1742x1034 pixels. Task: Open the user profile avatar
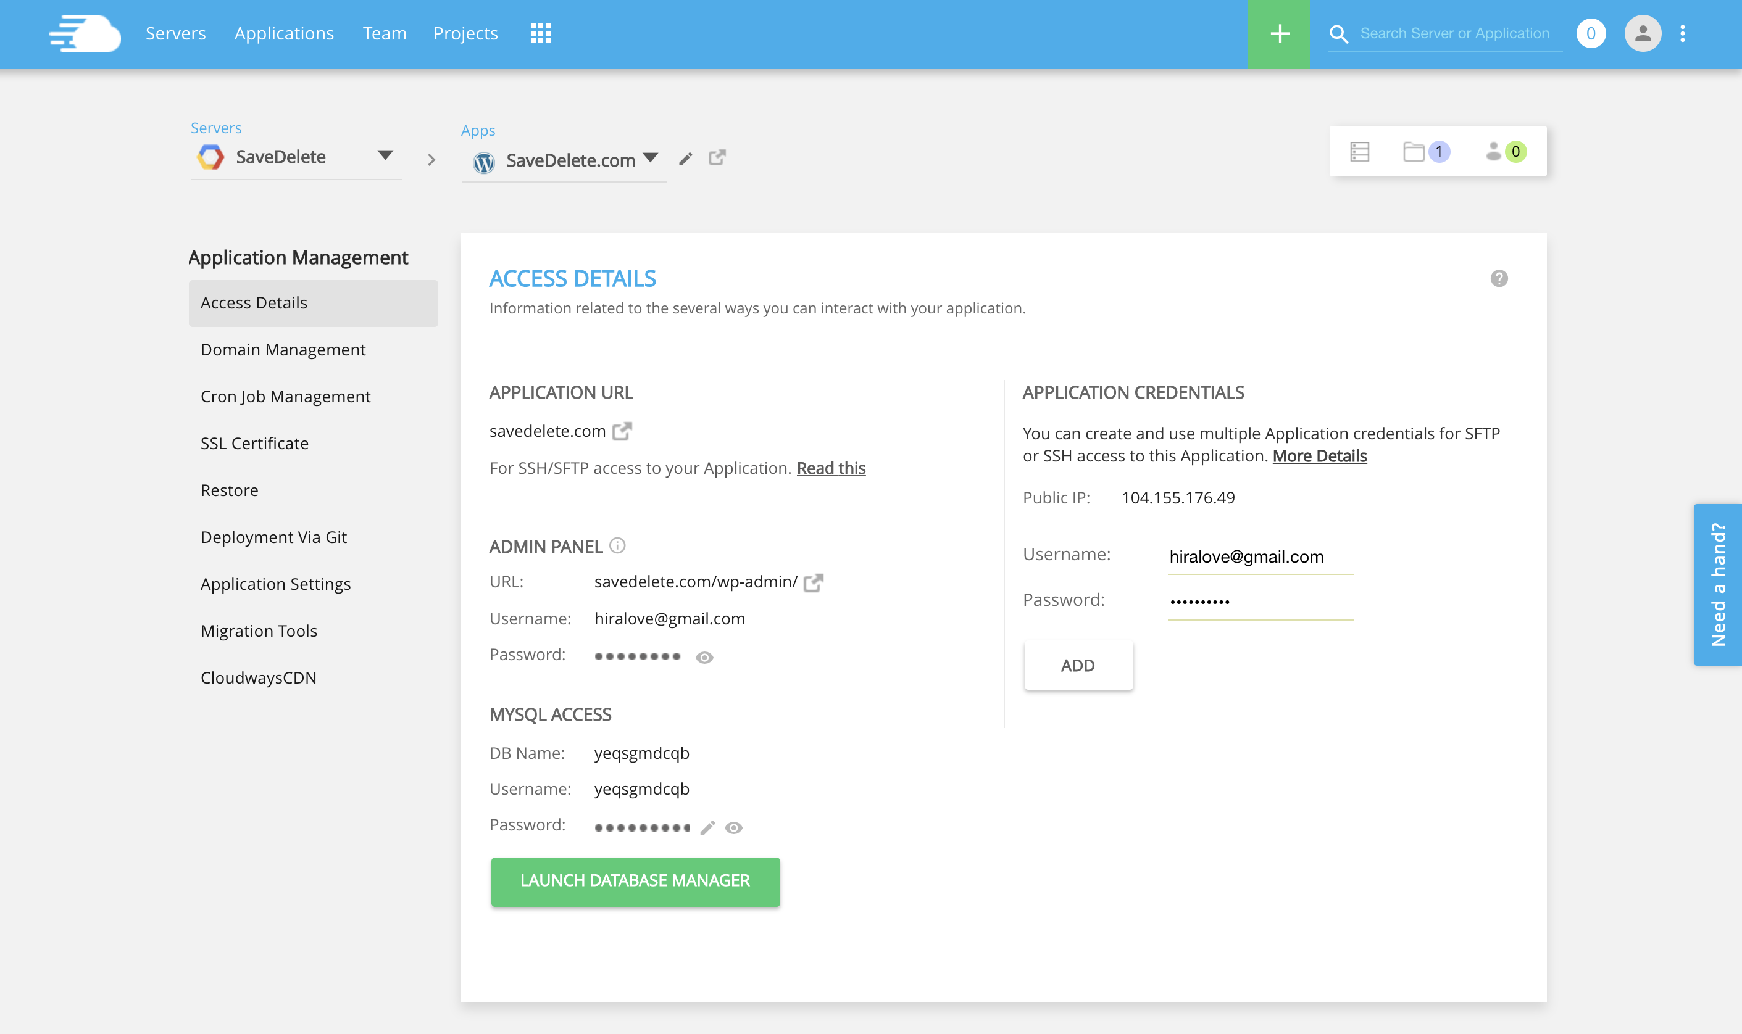click(x=1643, y=33)
